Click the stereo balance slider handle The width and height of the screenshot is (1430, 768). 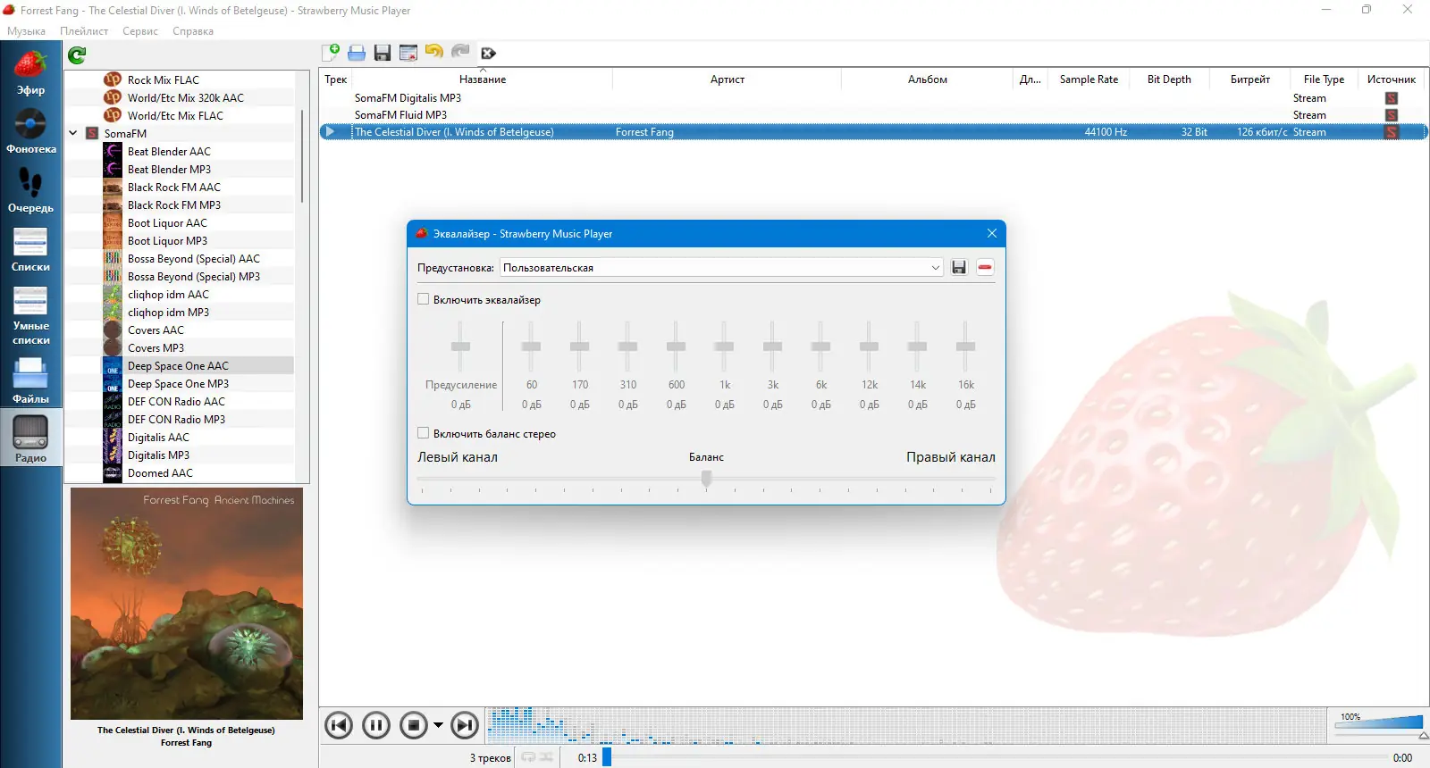pos(706,479)
